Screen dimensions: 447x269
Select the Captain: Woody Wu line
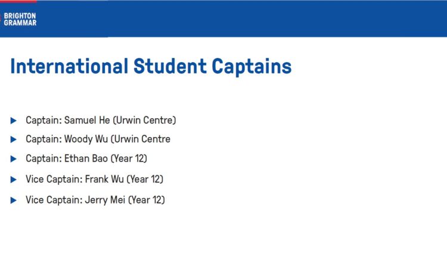pos(98,139)
